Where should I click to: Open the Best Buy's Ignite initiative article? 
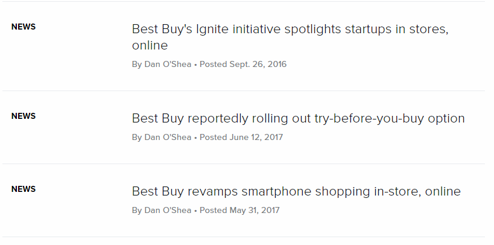290,37
